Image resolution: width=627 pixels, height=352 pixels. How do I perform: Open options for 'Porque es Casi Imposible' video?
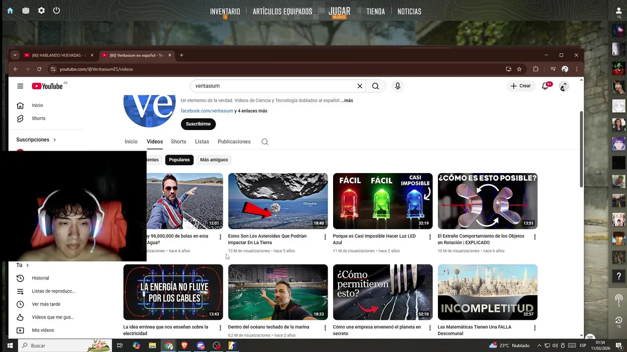pos(430,237)
